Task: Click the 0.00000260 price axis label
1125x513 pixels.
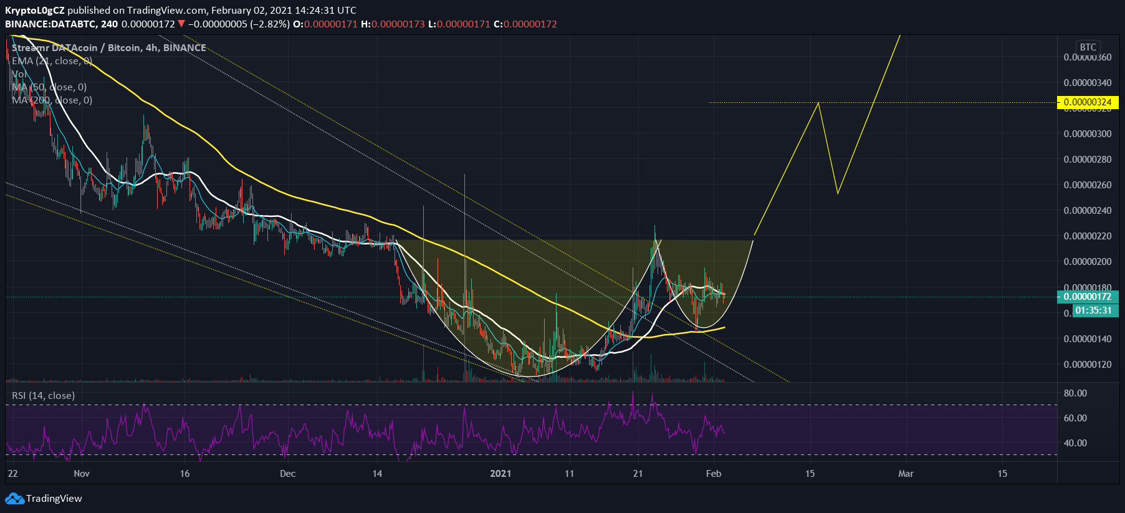Action: pos(1088,185)
